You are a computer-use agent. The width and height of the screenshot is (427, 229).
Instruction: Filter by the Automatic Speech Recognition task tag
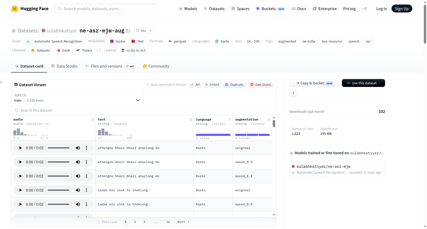point(54,41)
